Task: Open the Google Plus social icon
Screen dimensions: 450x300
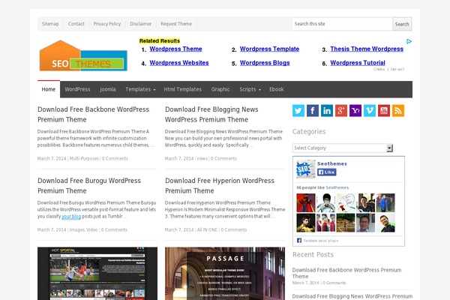Action: (x=341, y=110)
